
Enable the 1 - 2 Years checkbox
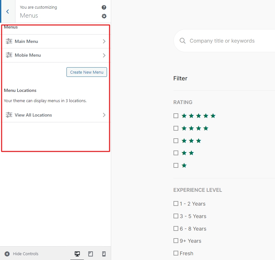176,204
